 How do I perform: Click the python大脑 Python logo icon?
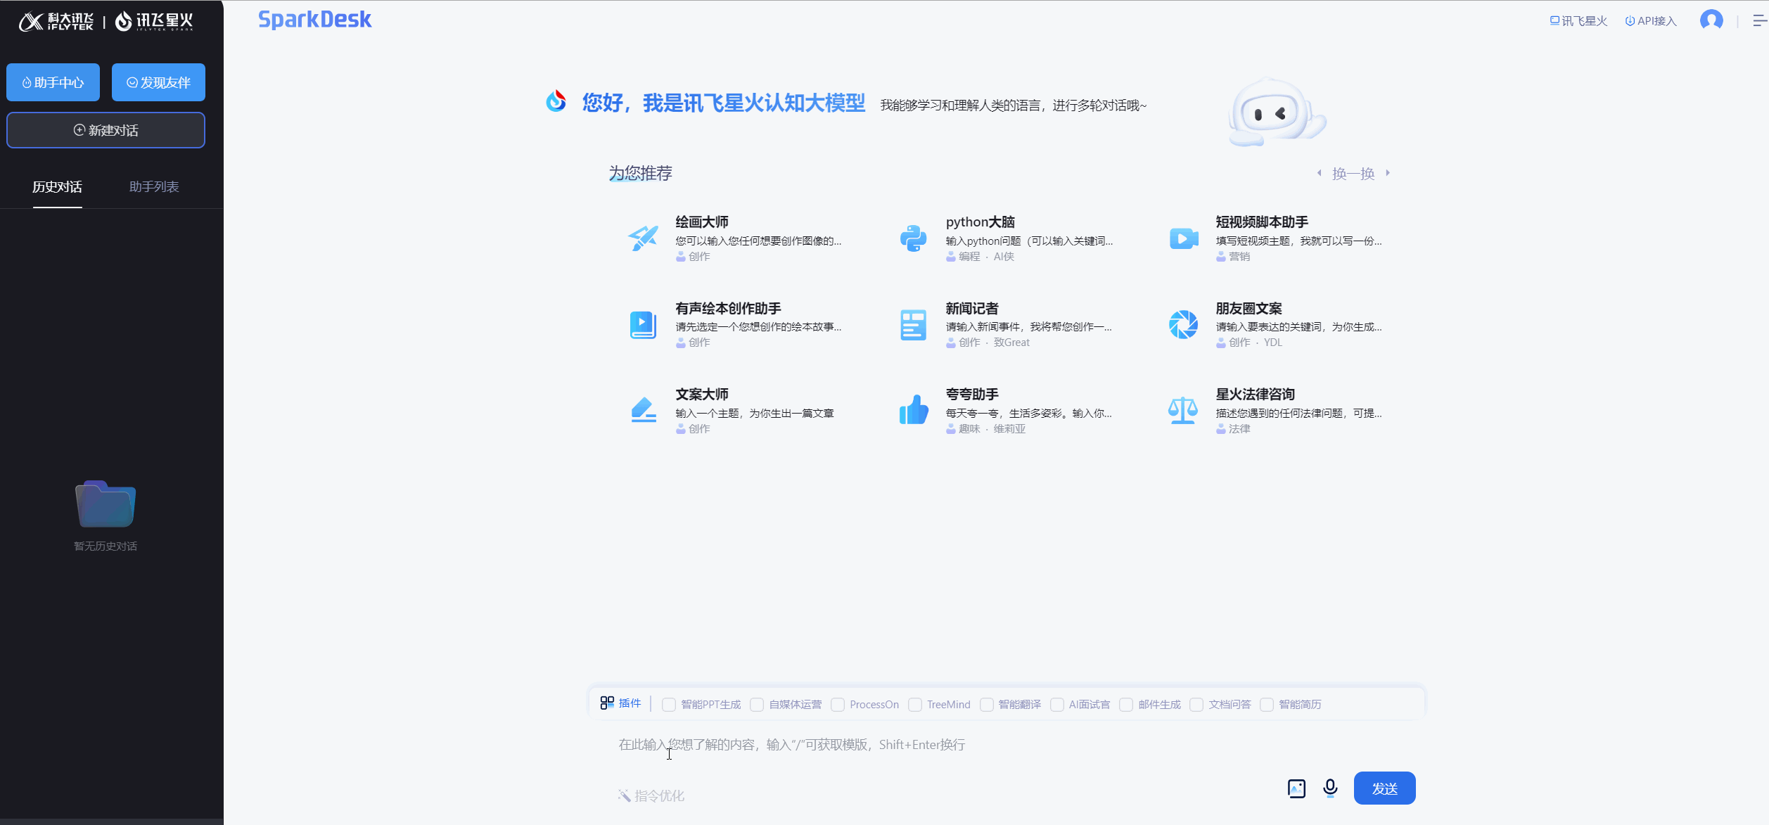click(x=913, y=238)
